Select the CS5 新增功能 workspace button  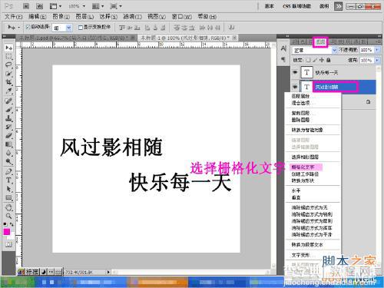point(296,6)
